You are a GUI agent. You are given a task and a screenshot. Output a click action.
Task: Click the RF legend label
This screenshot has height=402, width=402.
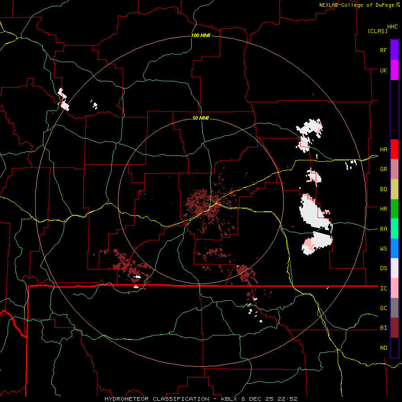point(383,50)
